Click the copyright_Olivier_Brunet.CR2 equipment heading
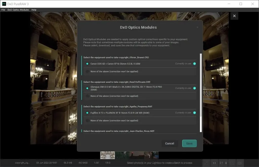Viewport: 259px width, 167px height. (x=116, y=57)
